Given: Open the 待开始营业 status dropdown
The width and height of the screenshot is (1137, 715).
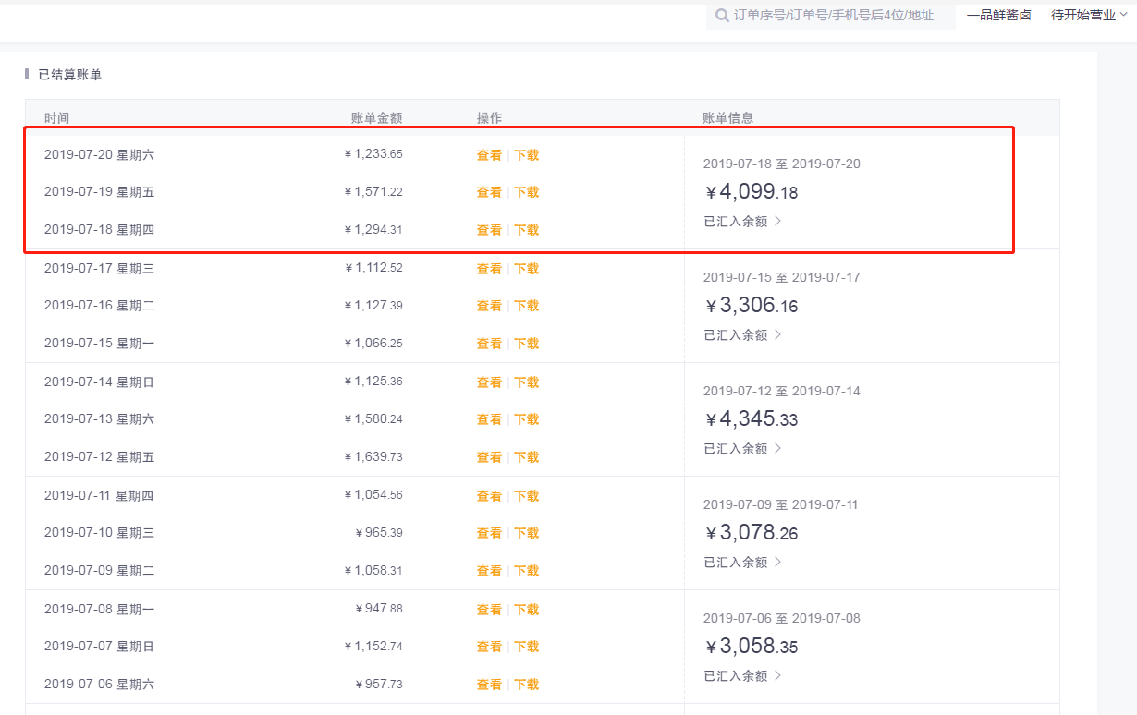Looking at the screenshot, I should tap(1090, 15).
